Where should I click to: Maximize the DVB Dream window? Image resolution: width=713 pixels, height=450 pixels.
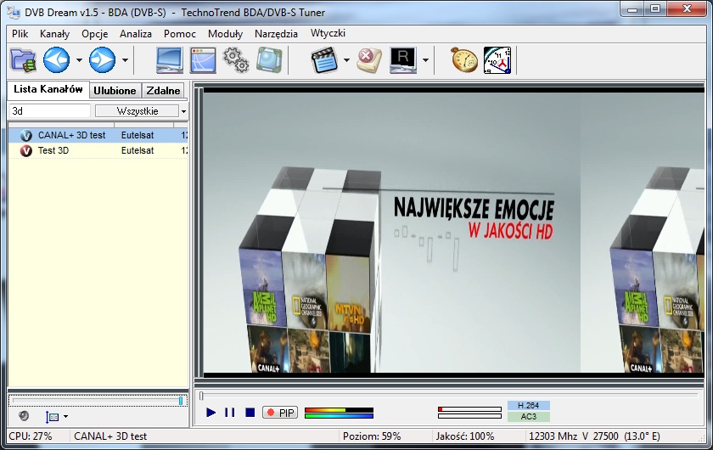(x=655, y=8)
